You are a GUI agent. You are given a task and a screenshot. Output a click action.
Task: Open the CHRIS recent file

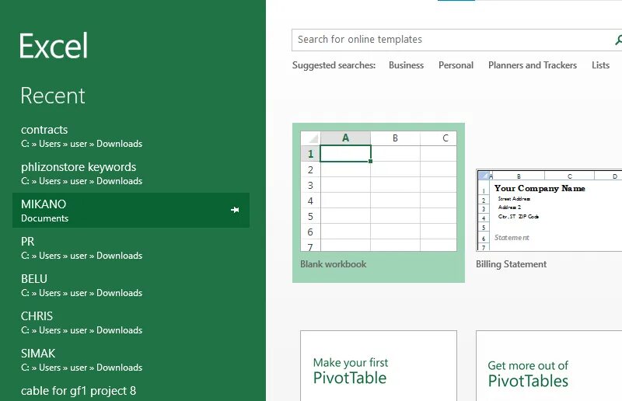(x=131, y=323)
